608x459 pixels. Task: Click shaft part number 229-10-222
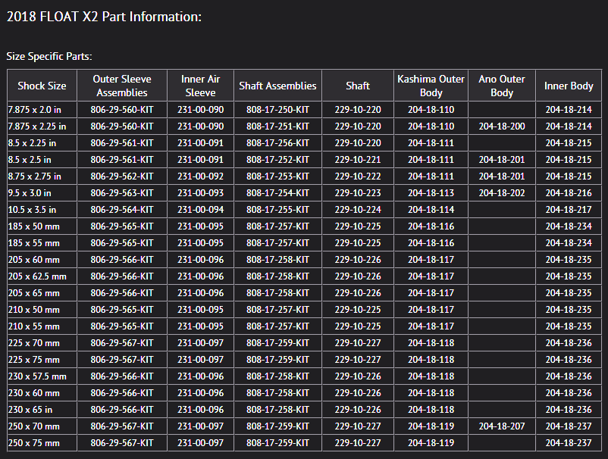click(x=358, y=176)
